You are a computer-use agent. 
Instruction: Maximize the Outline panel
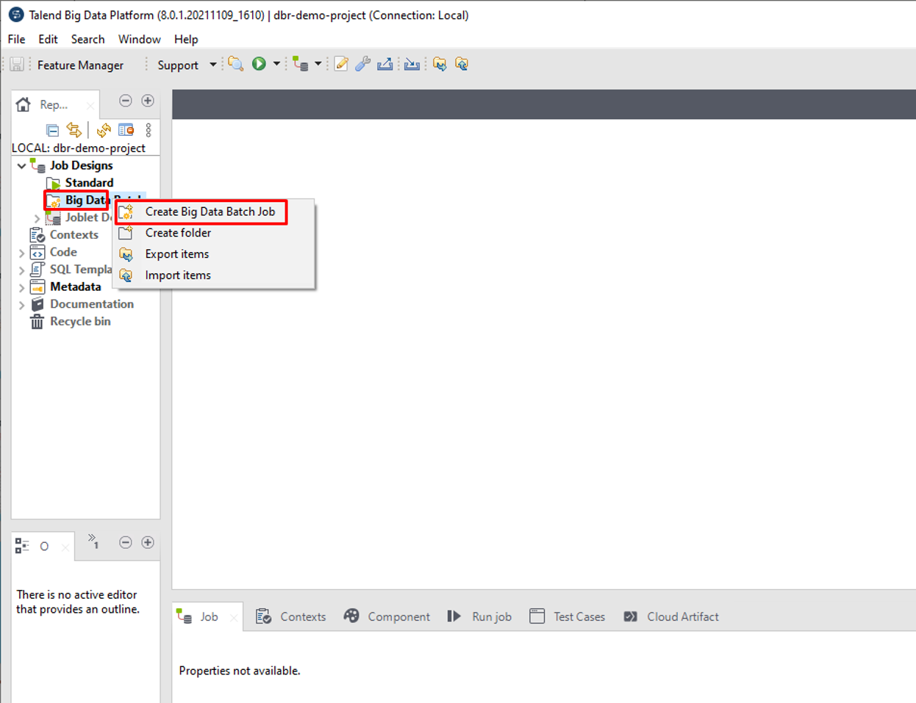pyautogui.click(x=148, y=543)
